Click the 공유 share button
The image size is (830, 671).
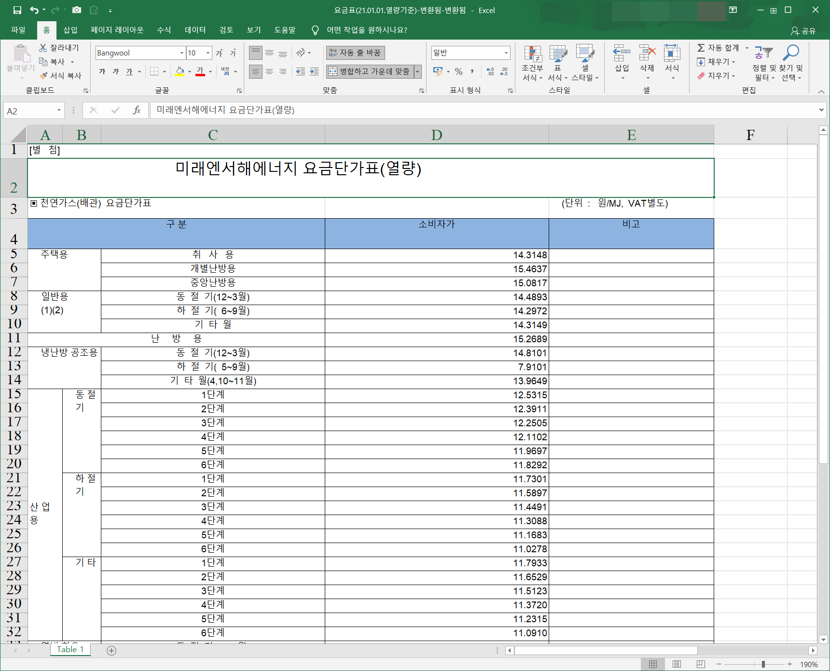coord(803,31)
